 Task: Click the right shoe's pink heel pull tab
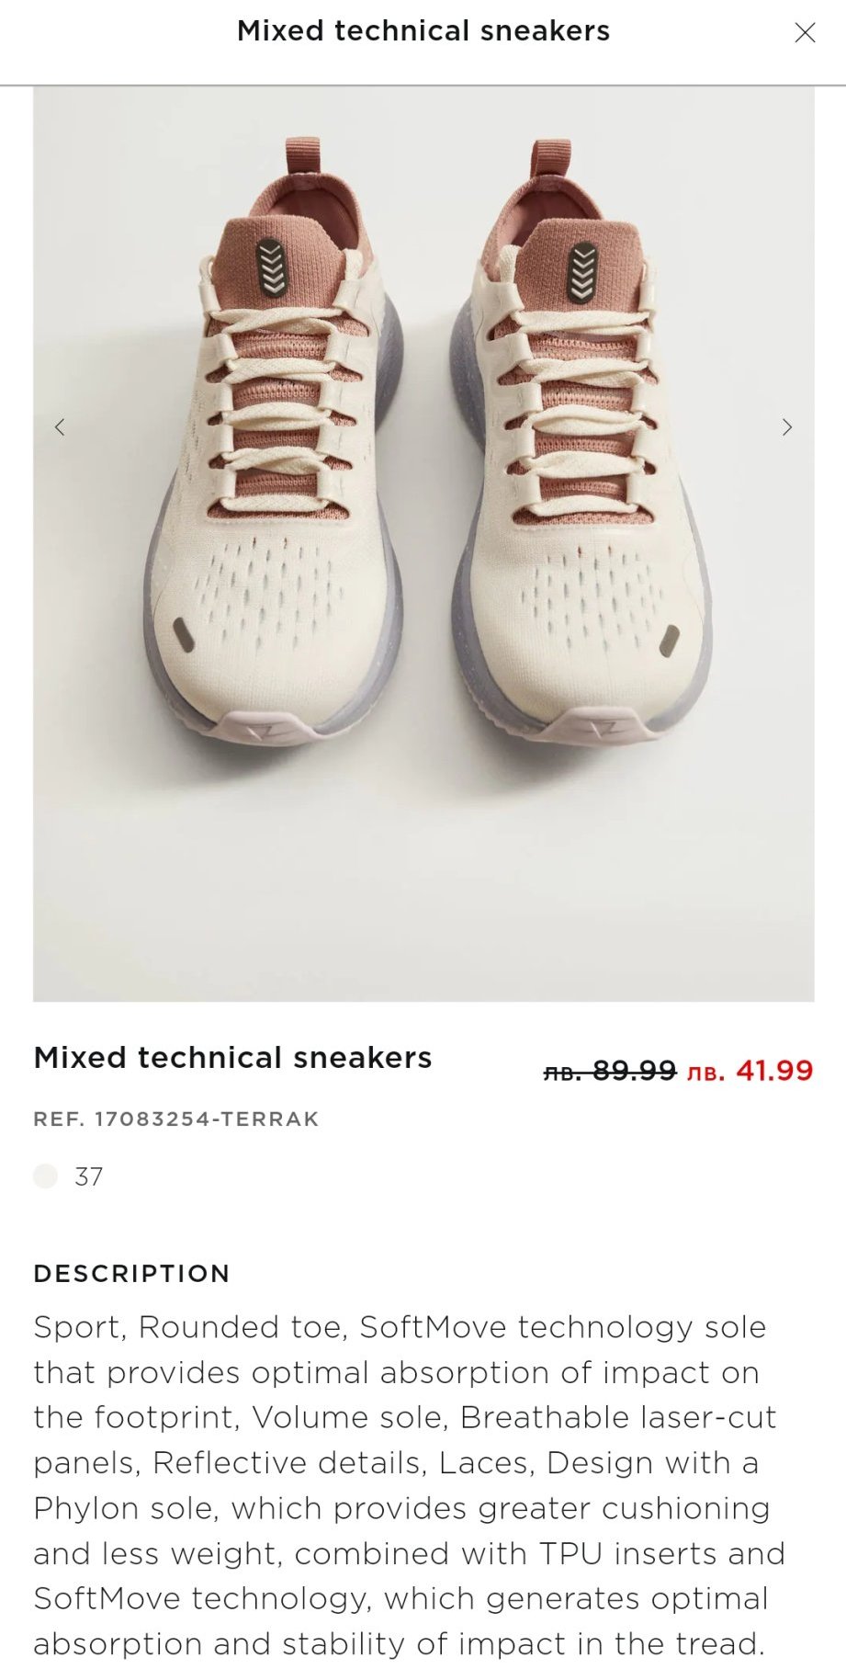click(550, 158)
